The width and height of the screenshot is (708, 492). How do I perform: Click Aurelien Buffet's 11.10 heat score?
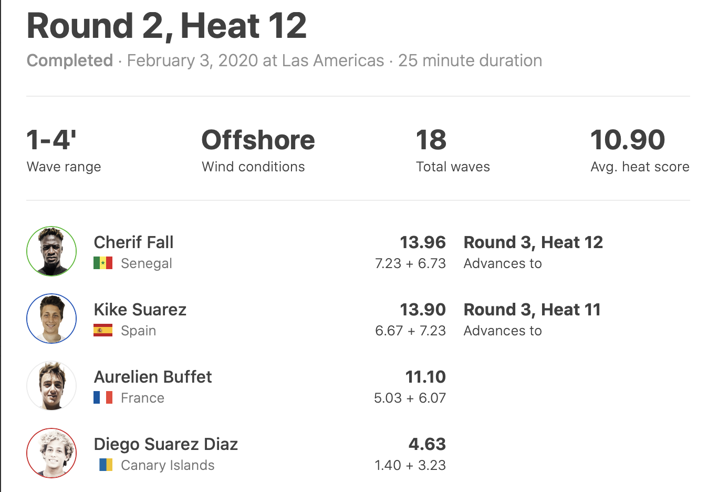[425, 377]
